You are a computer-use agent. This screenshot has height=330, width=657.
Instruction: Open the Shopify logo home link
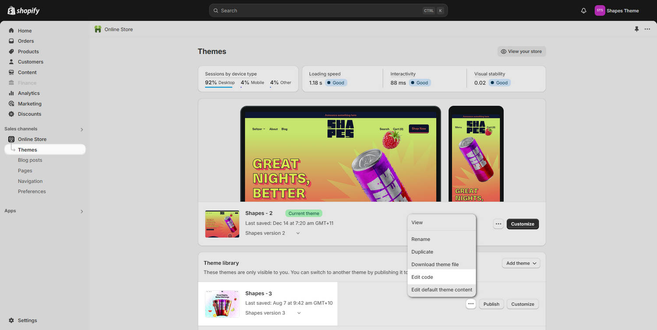(x=24, y=10)
